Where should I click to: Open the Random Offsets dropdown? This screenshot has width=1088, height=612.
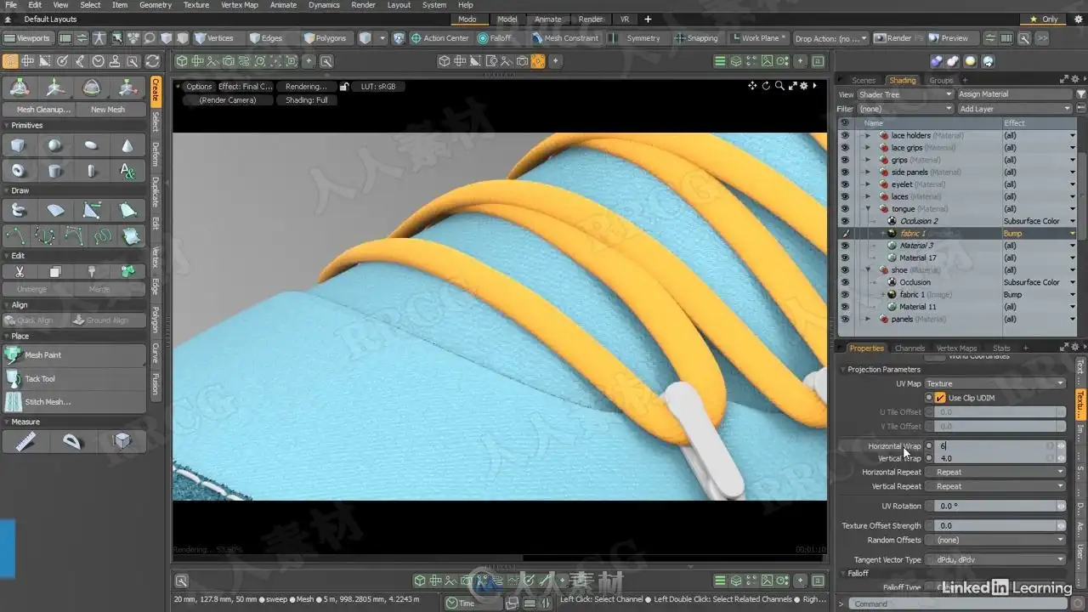[994, 541]
